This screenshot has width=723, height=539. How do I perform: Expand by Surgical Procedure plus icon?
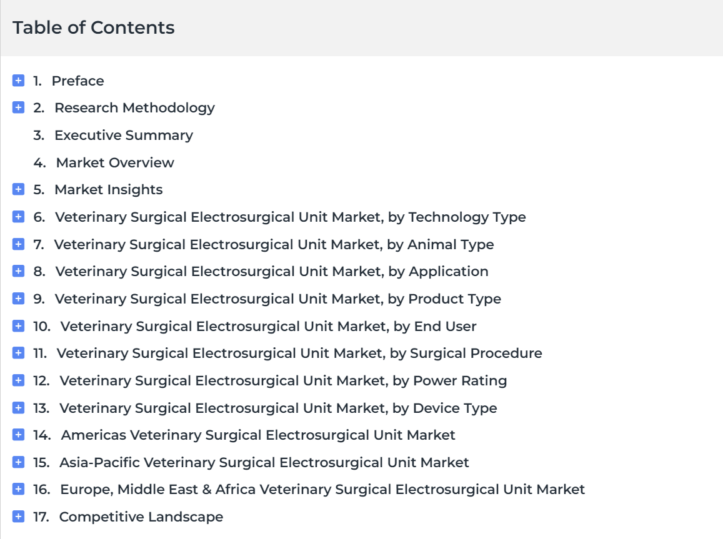click(19, 353)
